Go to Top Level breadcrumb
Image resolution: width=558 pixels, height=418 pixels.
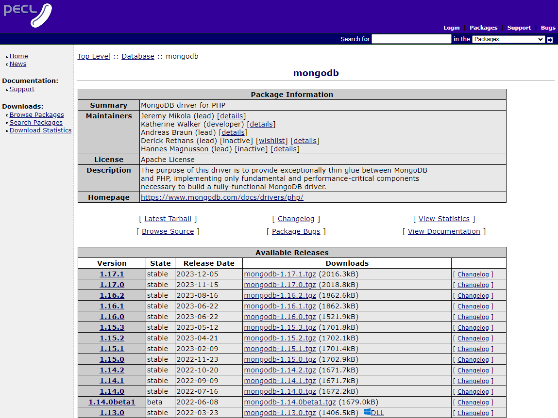tap(94, 57)
